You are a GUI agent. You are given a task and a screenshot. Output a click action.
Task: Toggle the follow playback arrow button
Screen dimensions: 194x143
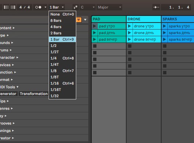coord(156,7)
